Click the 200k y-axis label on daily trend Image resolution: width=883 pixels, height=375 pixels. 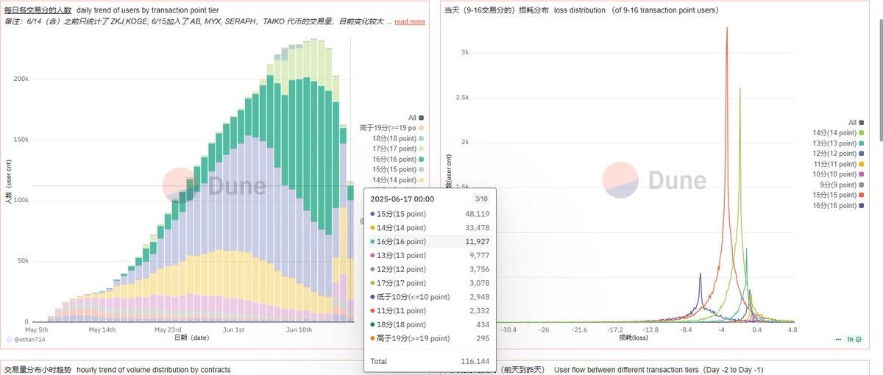[x=21, y=78]
